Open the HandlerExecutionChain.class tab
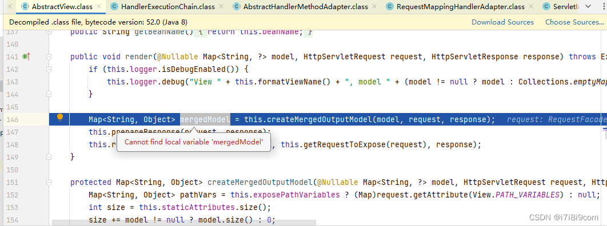This screenshot has height=226, width=607. point(167,7)
